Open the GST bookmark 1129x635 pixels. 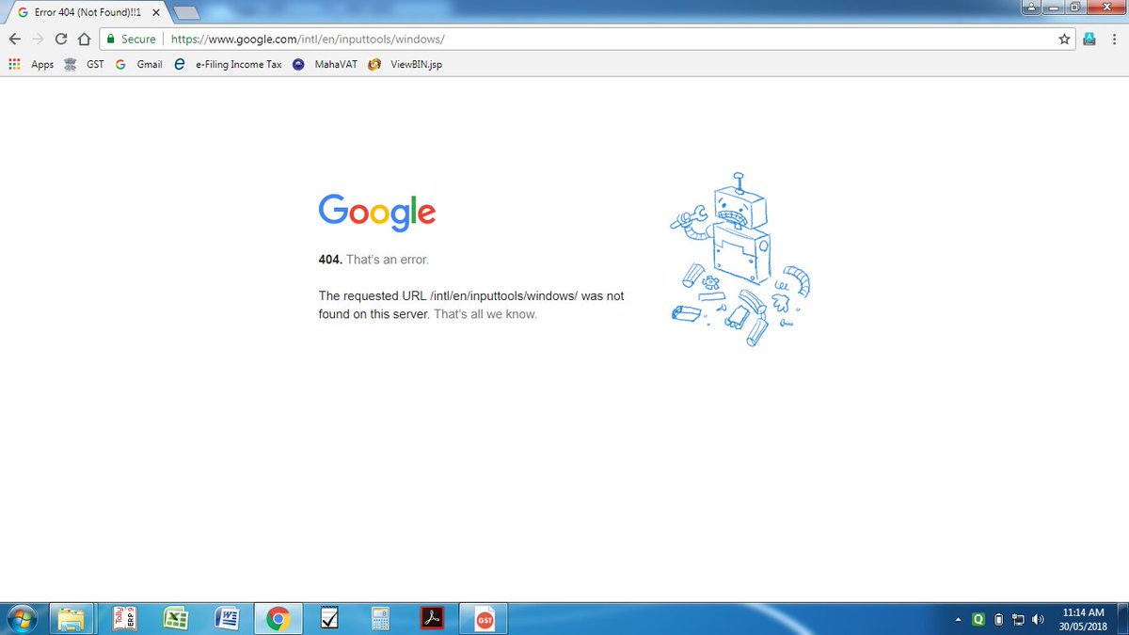[x=84, y=65]
